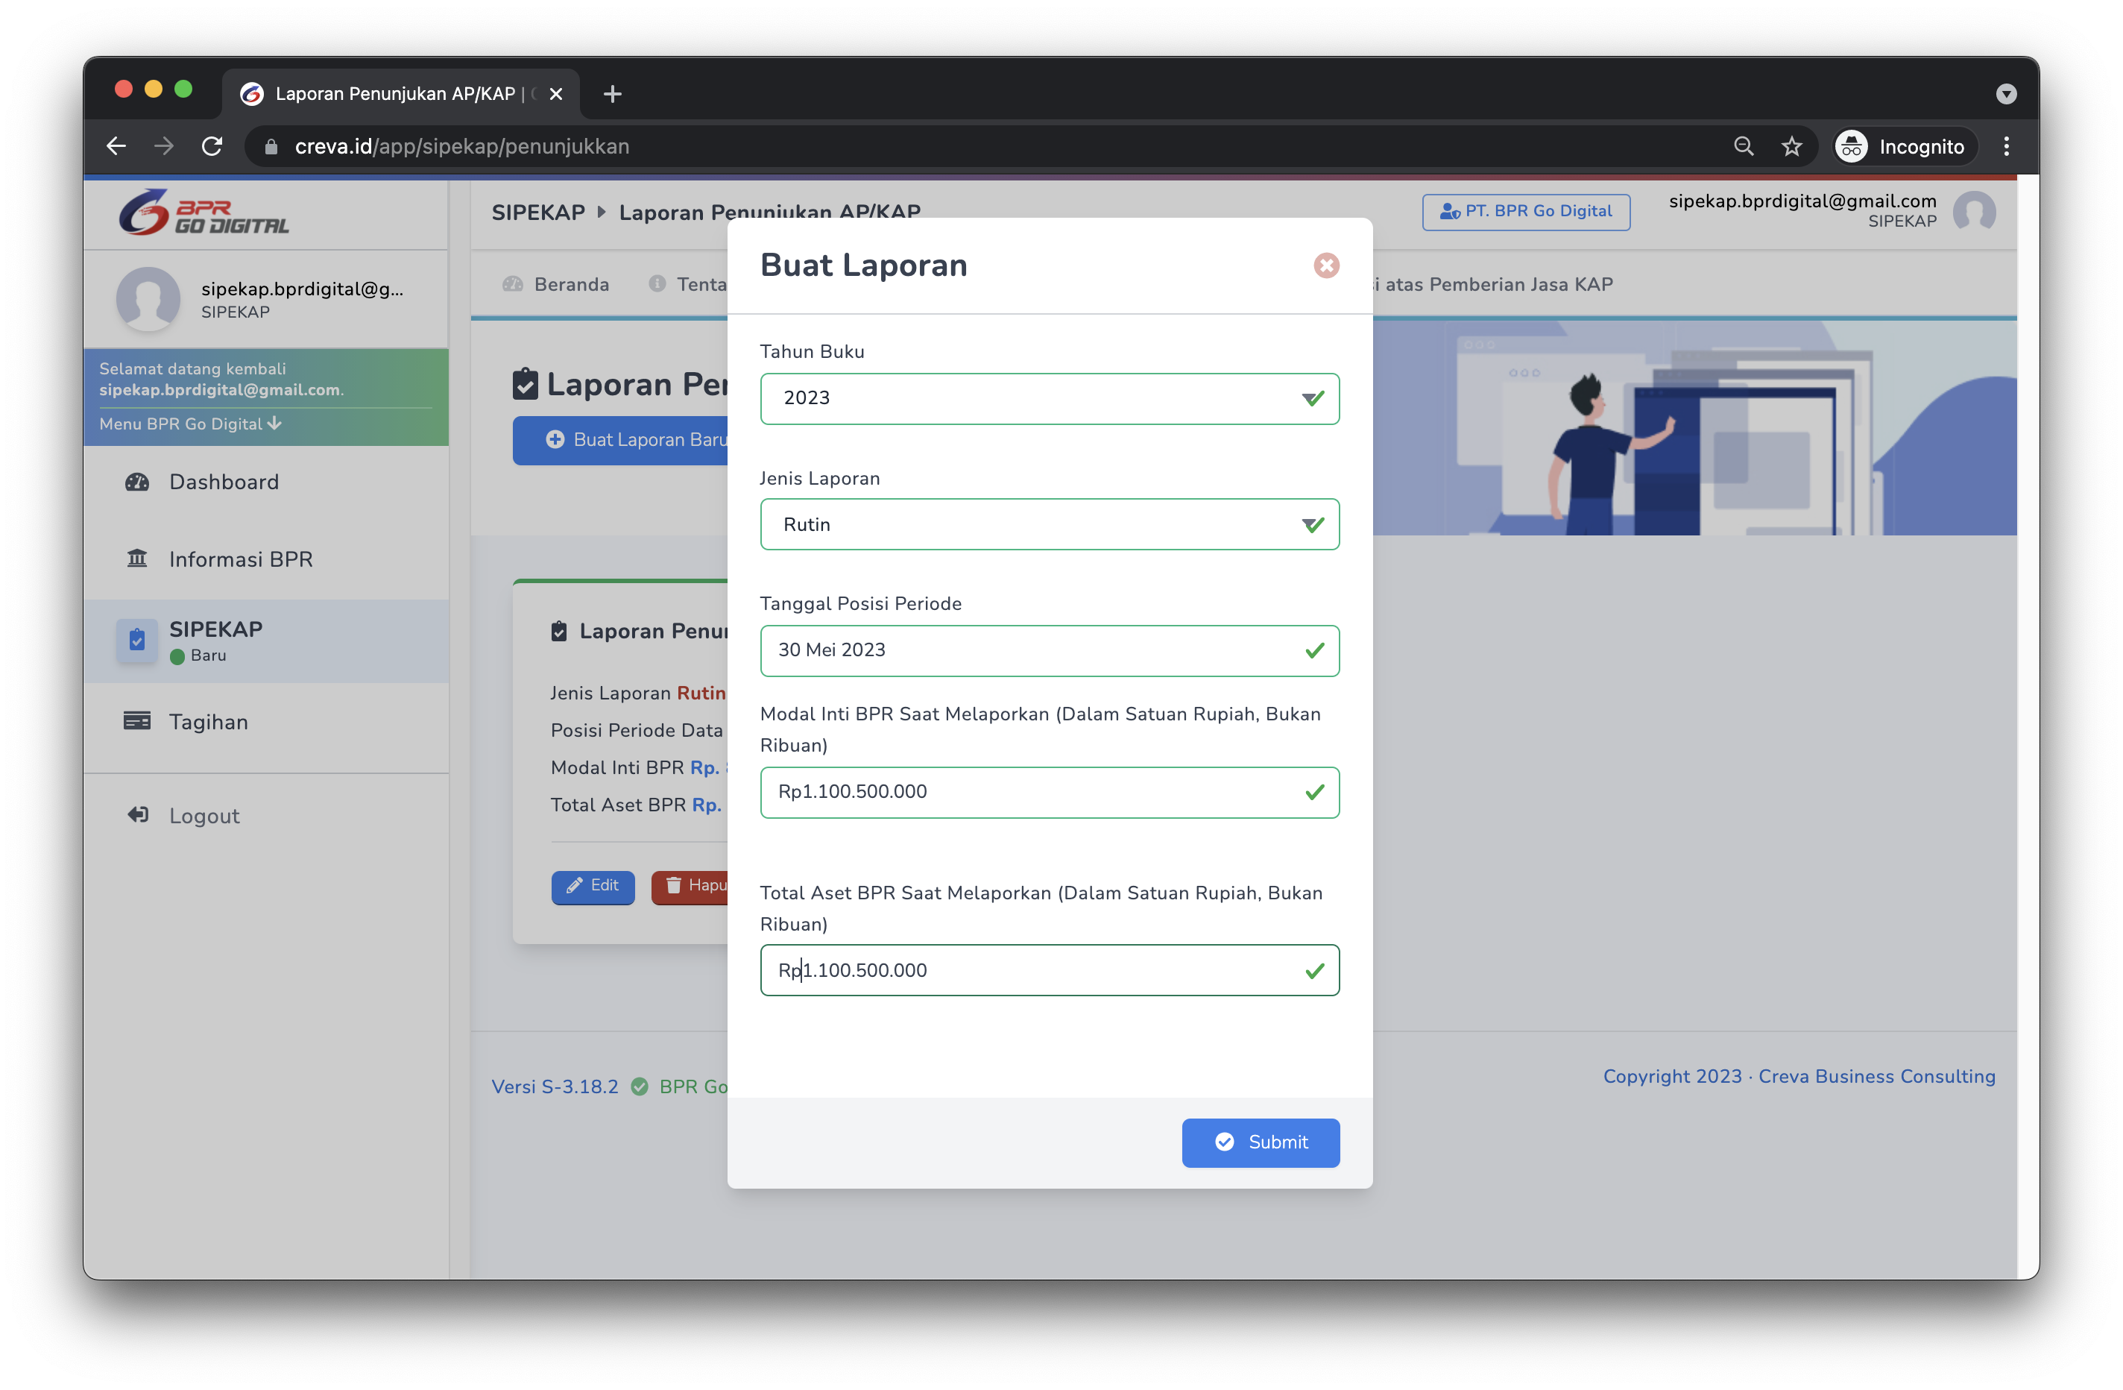Open the SIPEKAP sidebar item
Image resolution: width=2123 pixels, height=1390 pixels.
click(266, 641)
